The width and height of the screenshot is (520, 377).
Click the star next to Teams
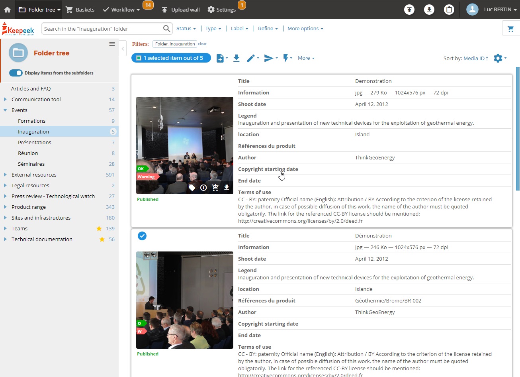point(99,228)
